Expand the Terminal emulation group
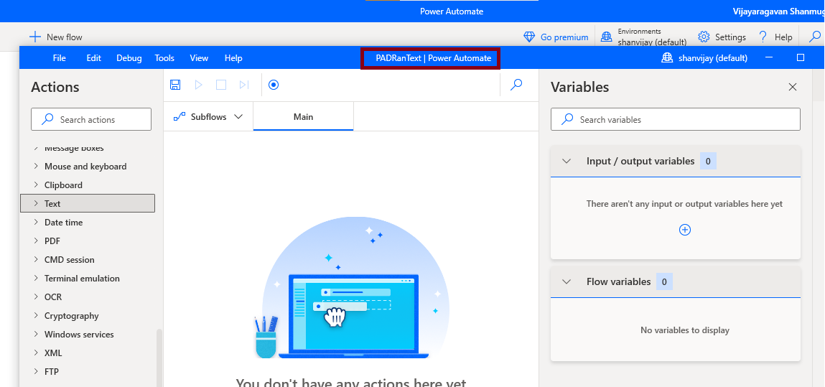 click(36, 278)
